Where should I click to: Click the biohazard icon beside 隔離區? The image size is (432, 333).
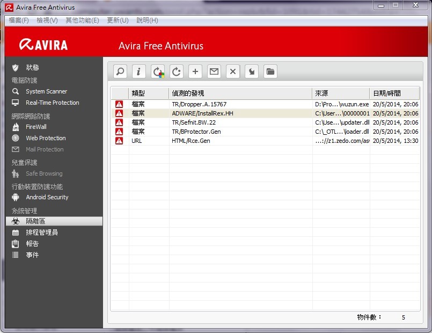pyautogui.click(x=16, y=221)
